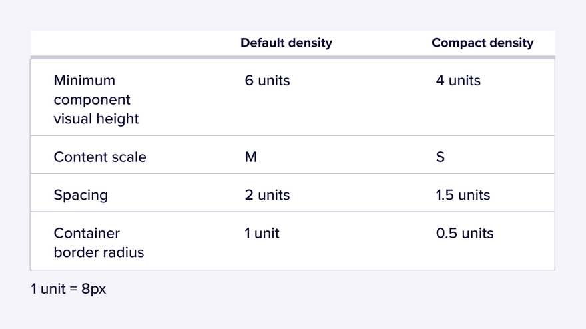
Task: Click 'border radius' text in last row
Action: tap(99, 252)
